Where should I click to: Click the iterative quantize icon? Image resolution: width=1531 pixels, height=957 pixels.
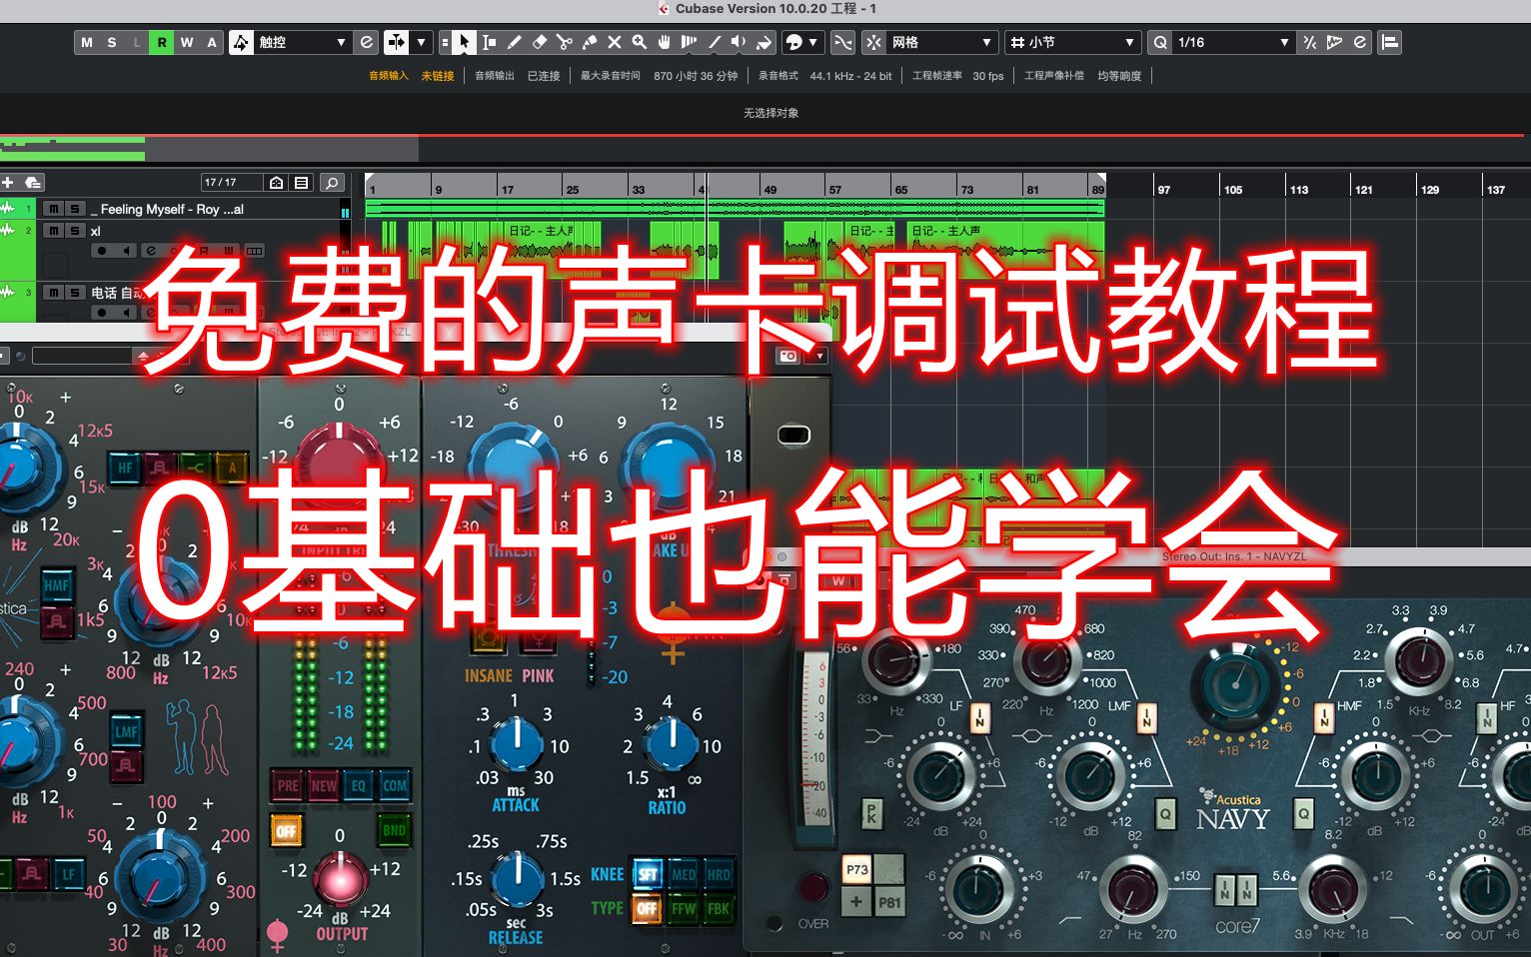pyautogui.click(x=1309, y=42)
